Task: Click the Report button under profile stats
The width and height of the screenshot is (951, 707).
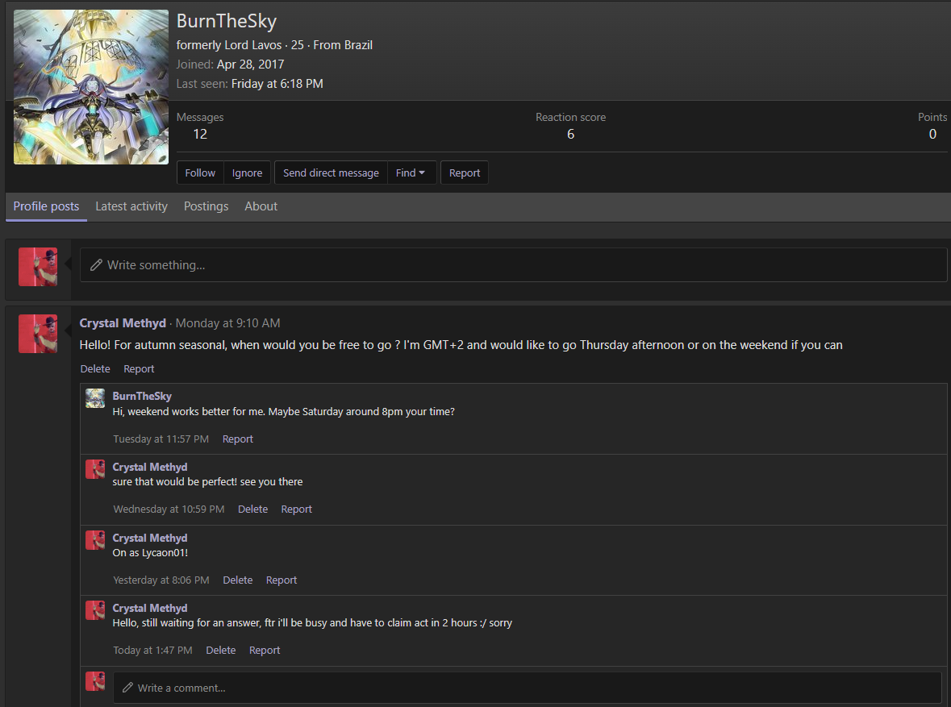Action: pos(465,173)
